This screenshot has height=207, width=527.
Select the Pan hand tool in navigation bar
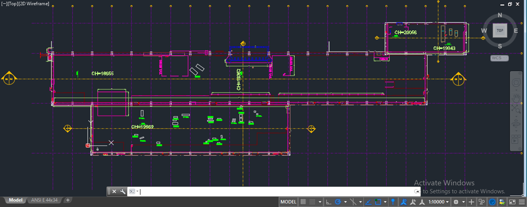click(x=516, y=97)
